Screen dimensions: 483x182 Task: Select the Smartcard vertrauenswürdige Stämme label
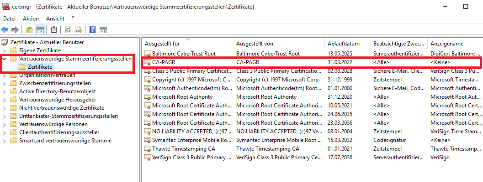click(65, 141)
